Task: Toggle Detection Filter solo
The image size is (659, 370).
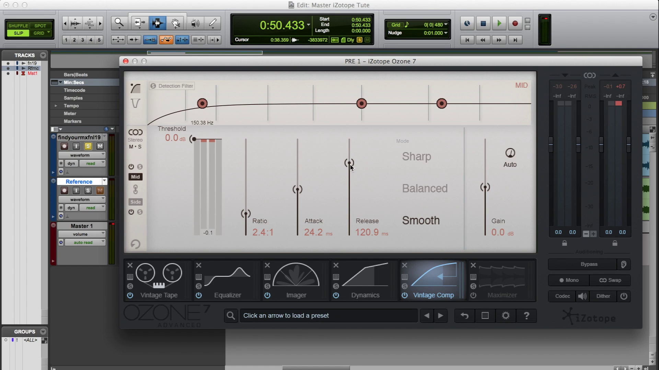Action: click(153, 86)
